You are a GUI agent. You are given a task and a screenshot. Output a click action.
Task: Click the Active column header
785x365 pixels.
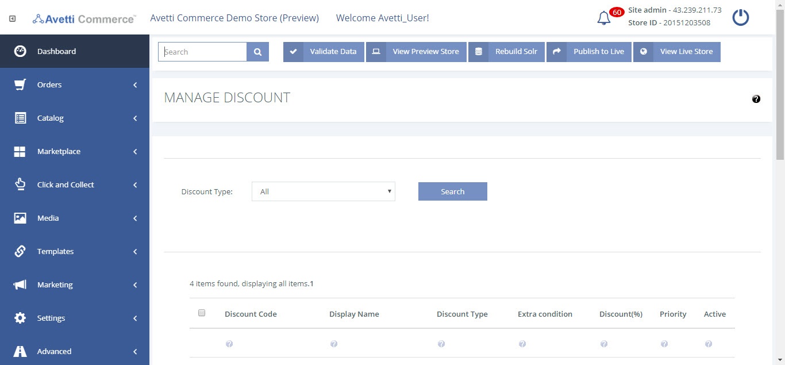click(x=715, y=314)
